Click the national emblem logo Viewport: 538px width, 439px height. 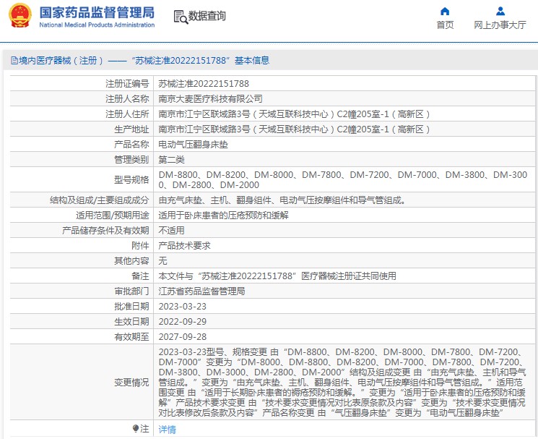point(20,16)
